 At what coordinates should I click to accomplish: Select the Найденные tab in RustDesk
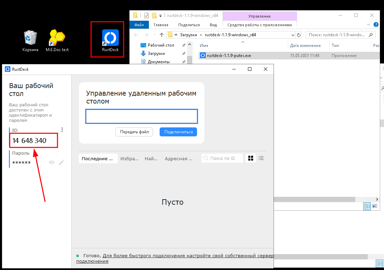tap(151, 158)
